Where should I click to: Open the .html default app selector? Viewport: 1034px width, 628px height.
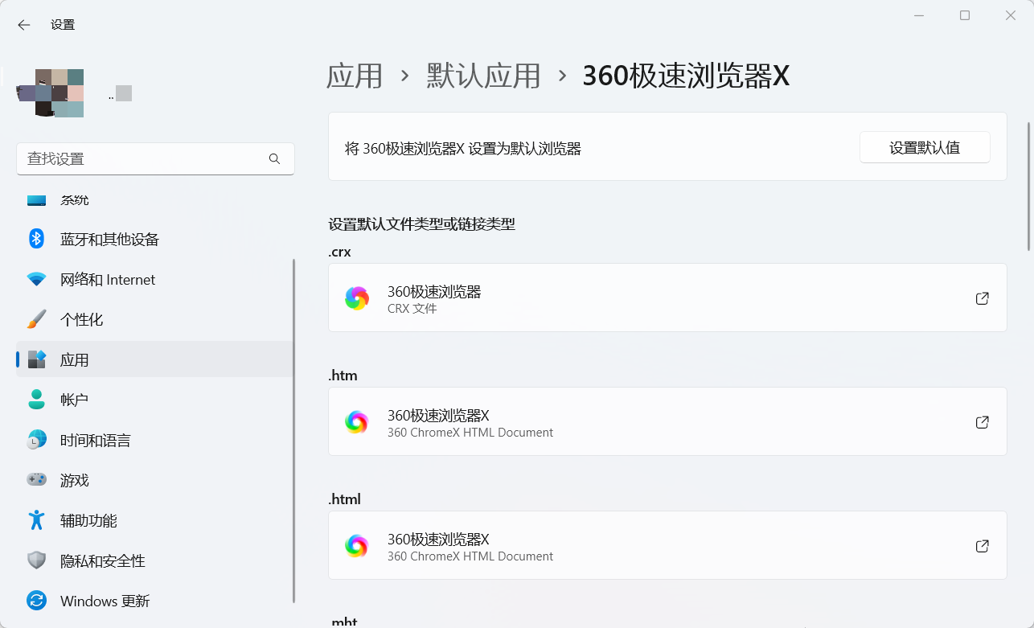tap(667, 546)
